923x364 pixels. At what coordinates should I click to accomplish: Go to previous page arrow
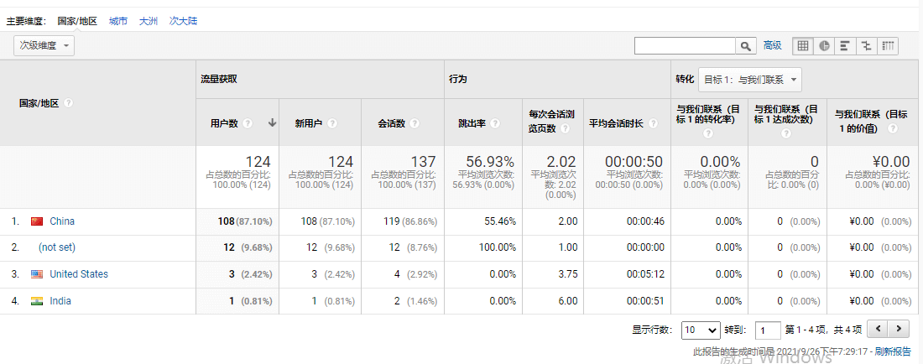point(878,329)
